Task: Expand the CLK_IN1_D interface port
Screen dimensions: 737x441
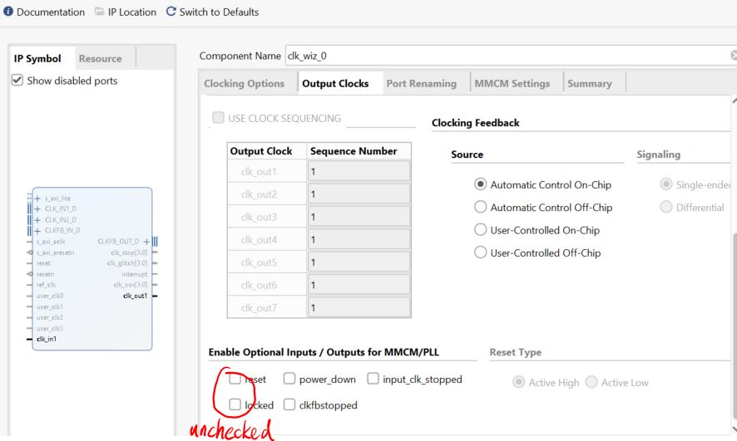Action: (x=38, y=208)
